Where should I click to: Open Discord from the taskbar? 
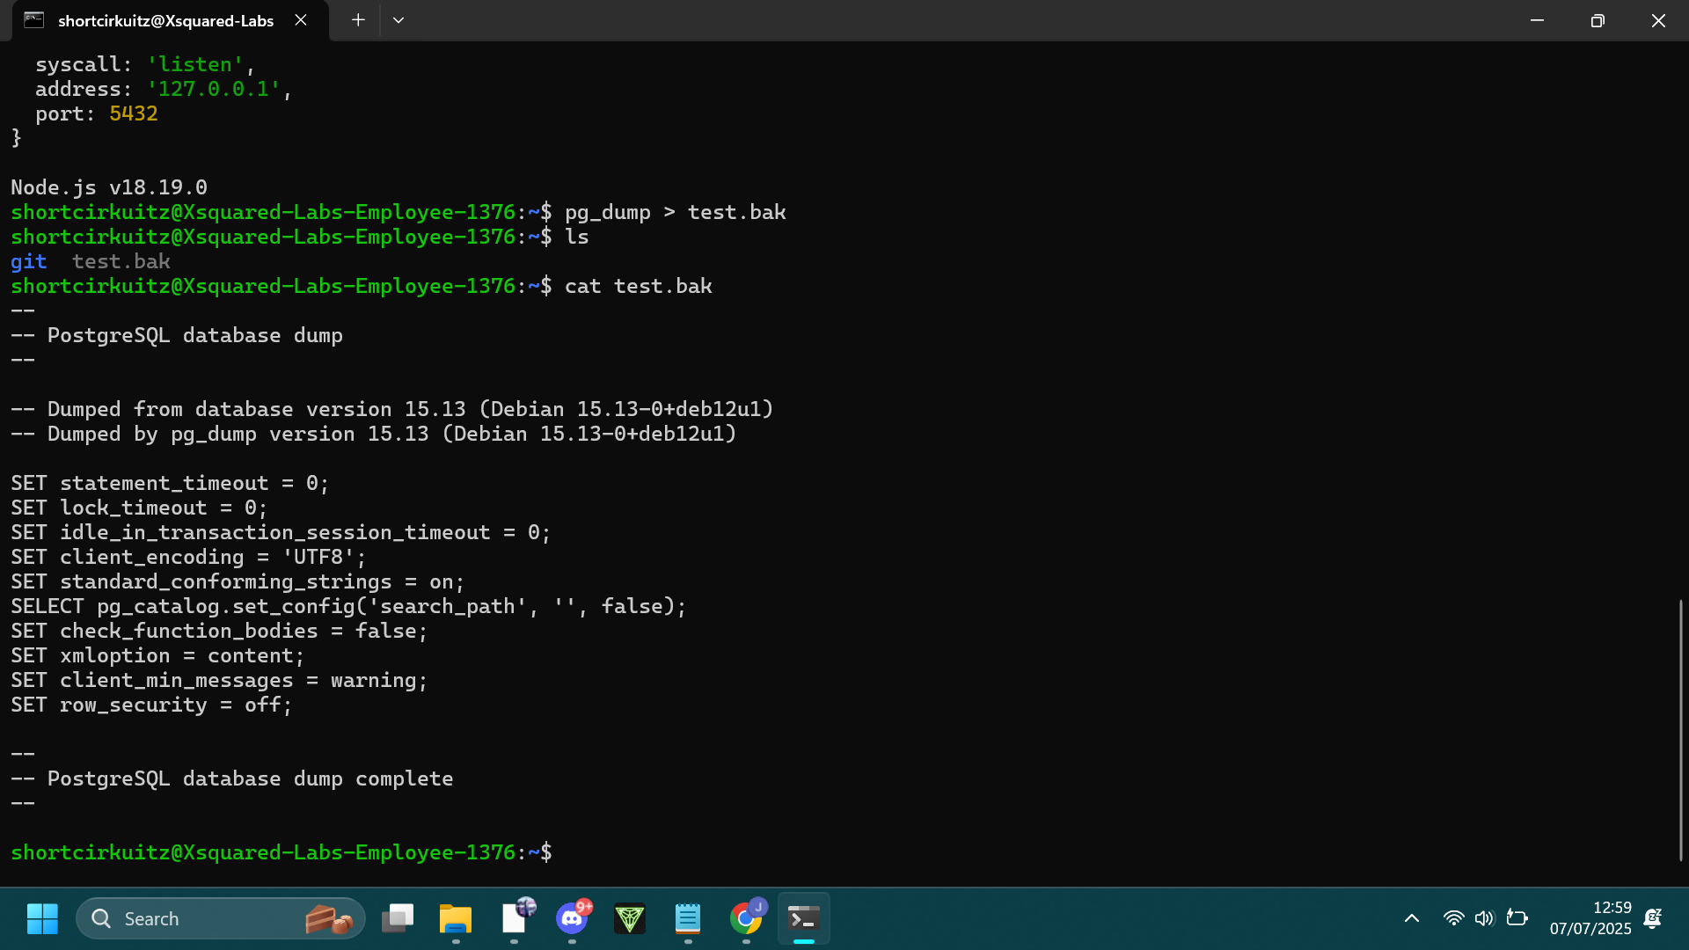573,918
